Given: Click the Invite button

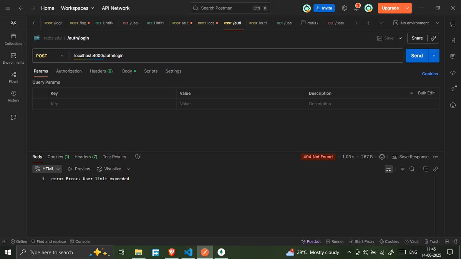Looking at the screenshot, I should click(x=324, y=8).
